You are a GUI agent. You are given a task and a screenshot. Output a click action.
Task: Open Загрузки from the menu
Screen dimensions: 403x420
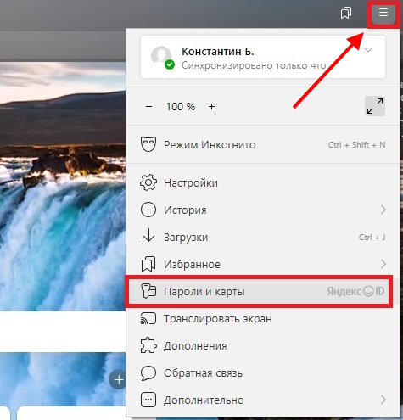tap(263, 238)
